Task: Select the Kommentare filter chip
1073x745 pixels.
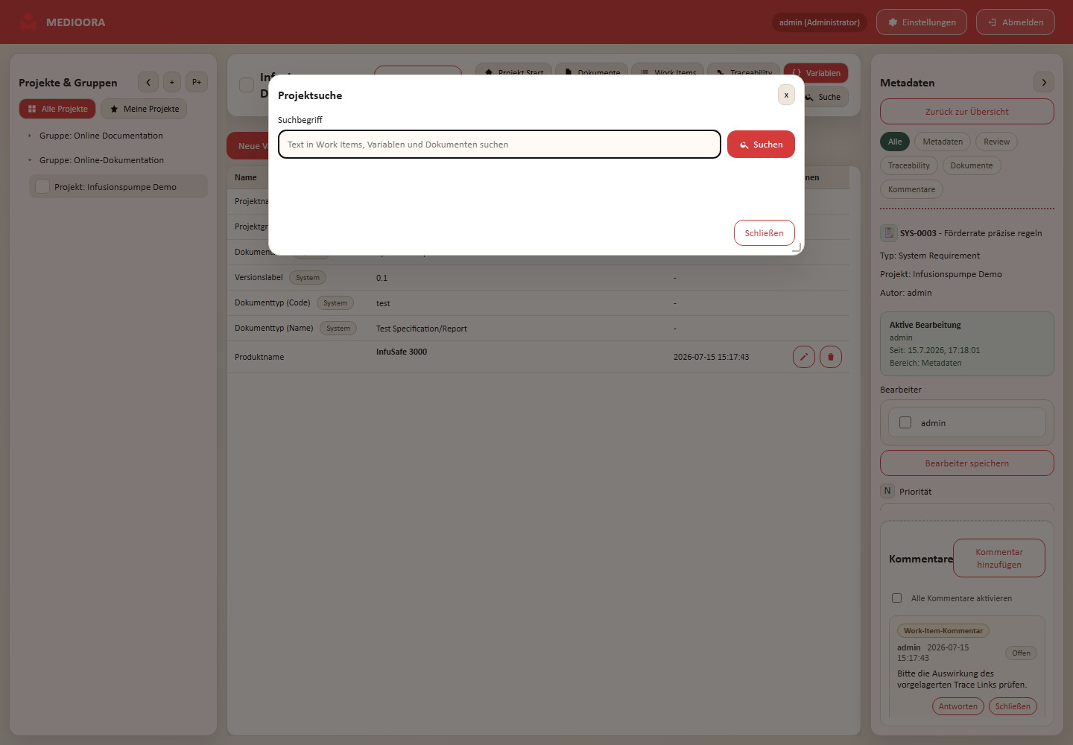Action: pos(911,189)
